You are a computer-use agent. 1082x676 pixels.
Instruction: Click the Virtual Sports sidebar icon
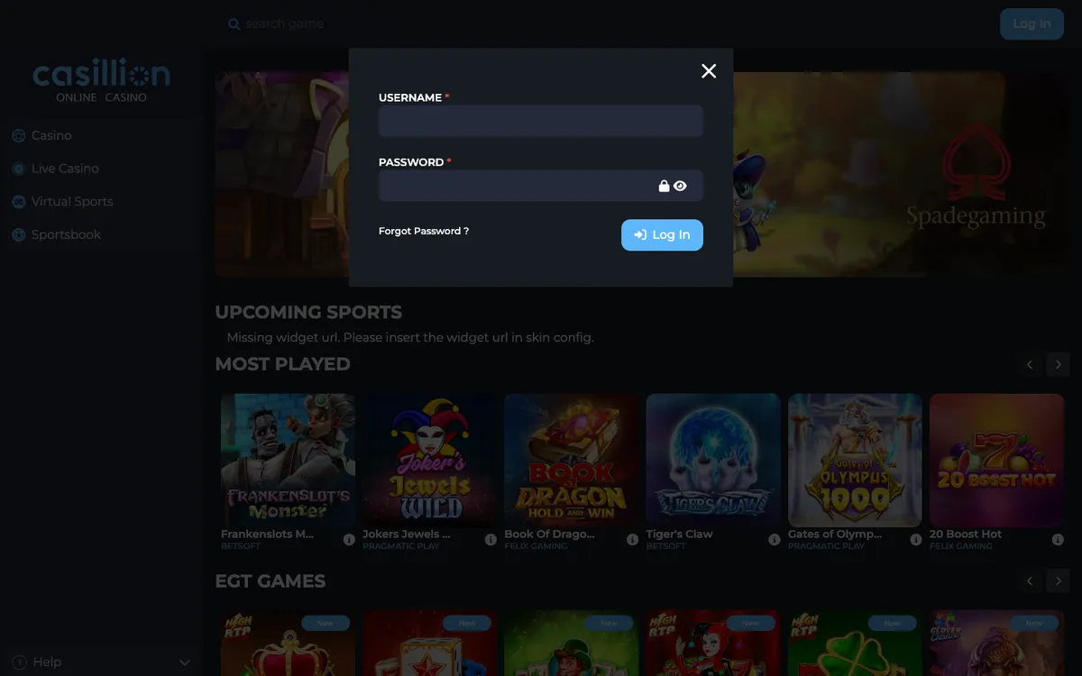click(x=18, y=202)
